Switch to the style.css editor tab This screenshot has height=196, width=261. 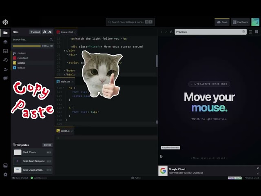point(65,82)
